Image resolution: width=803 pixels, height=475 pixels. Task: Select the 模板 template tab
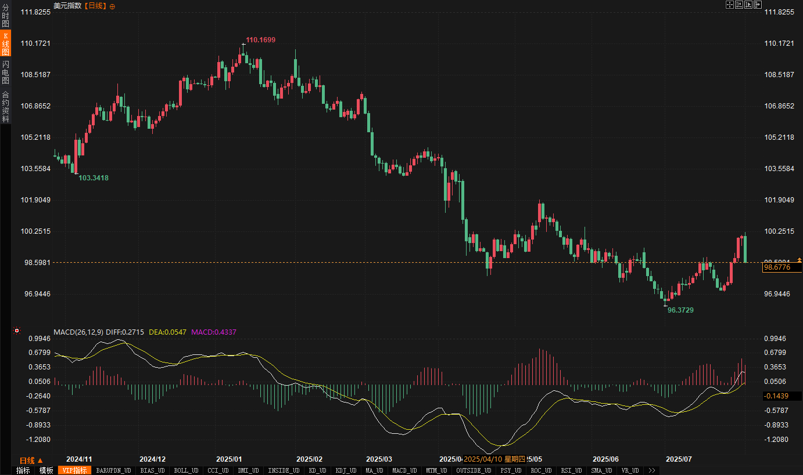pos(46,470)
